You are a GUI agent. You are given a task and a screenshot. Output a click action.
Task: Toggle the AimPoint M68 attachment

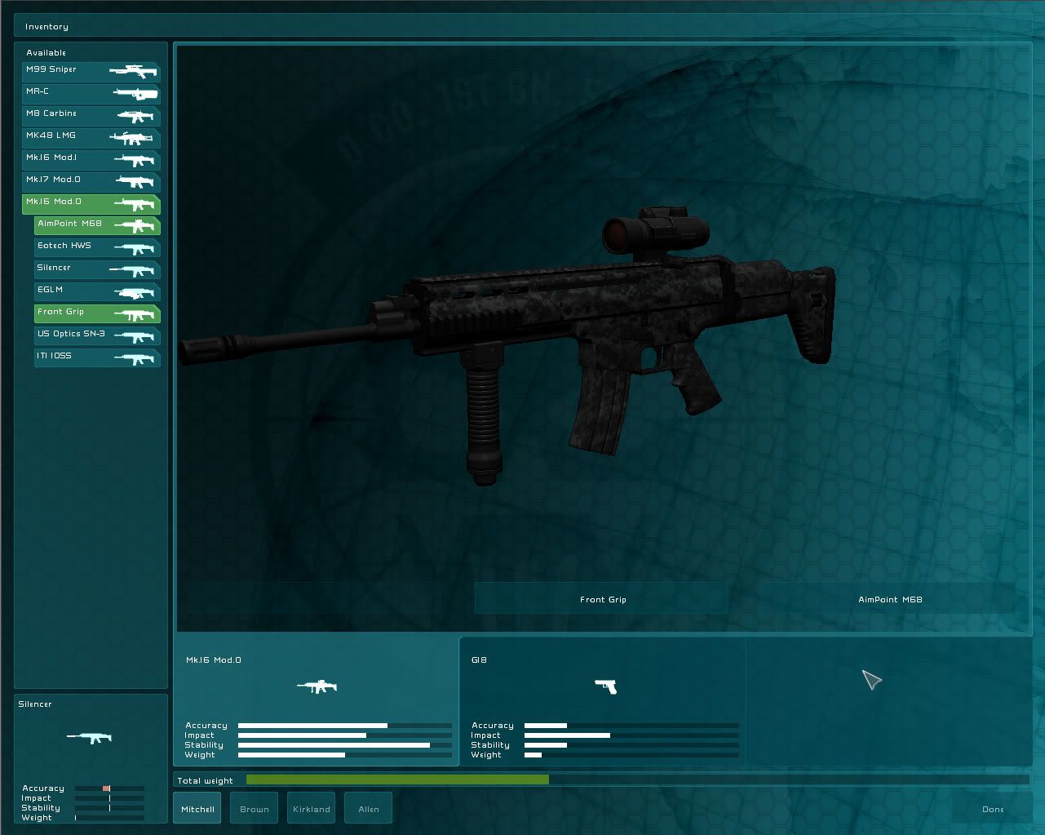(x=96, y=224)
